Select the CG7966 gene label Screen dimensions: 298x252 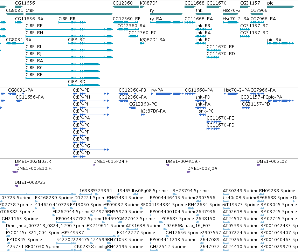tap(259, 10)
